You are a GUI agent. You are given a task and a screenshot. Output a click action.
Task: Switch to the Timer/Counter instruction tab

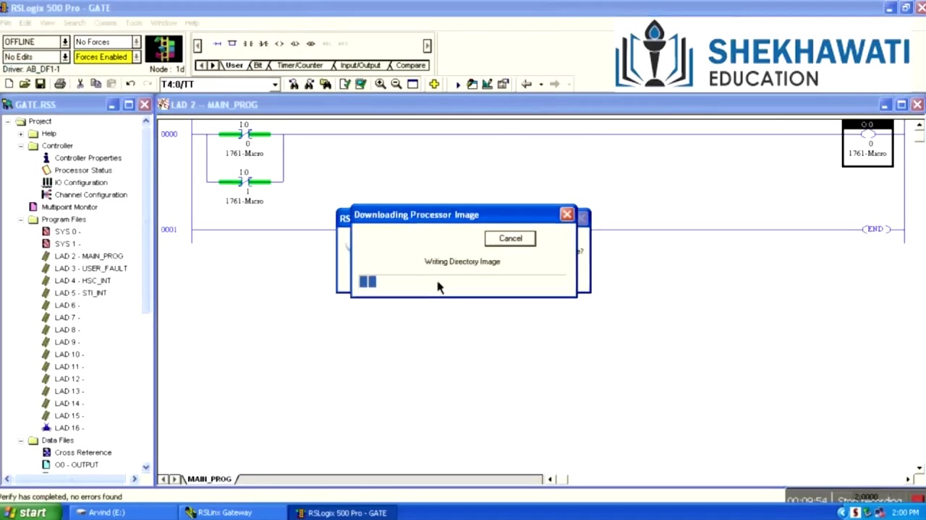300,66
